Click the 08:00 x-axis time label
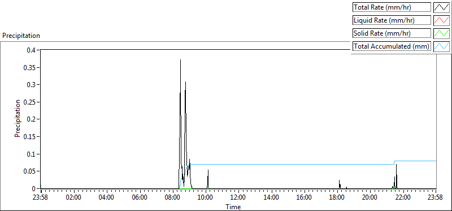Viewport: 452px width, 211px height. coord(173,198)
